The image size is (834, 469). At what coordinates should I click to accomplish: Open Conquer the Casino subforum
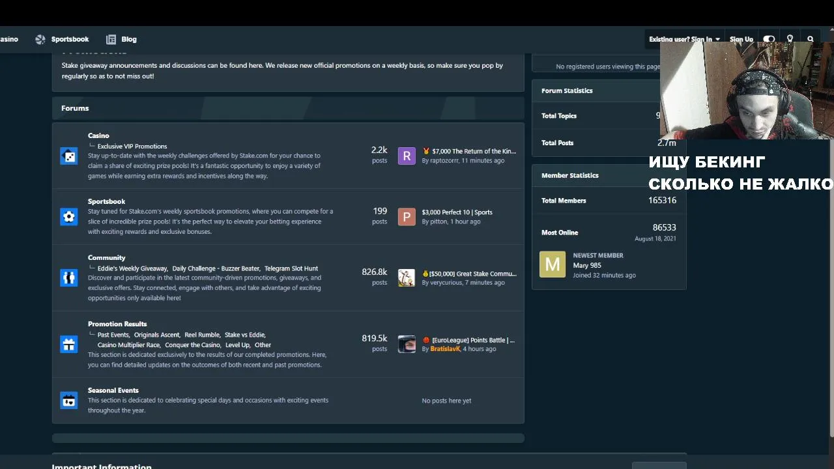[192, 345]
